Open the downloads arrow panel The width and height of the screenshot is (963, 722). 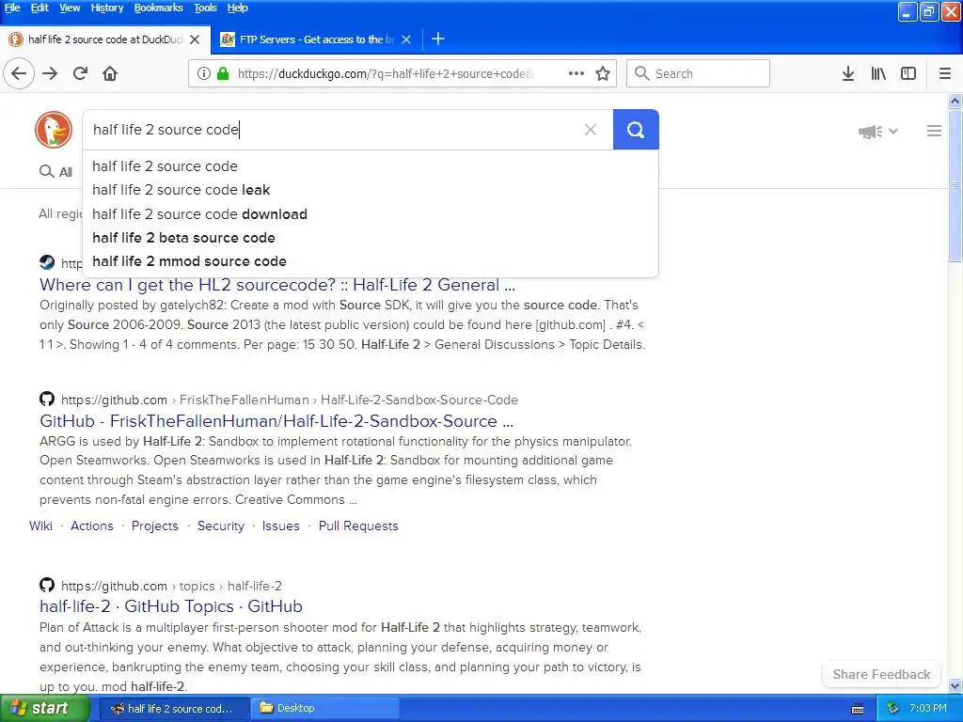(848, 73)
